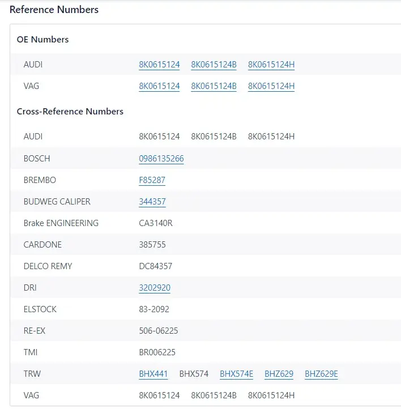
Task: Open TRW reference BHZ629E
Action: click(321, 374)
